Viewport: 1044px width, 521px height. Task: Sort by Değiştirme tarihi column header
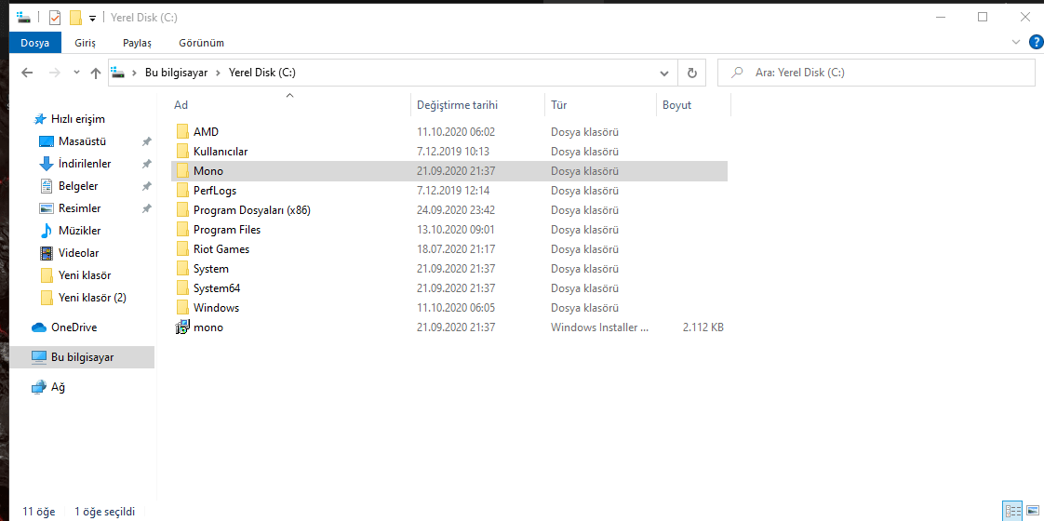pos(457,105)
